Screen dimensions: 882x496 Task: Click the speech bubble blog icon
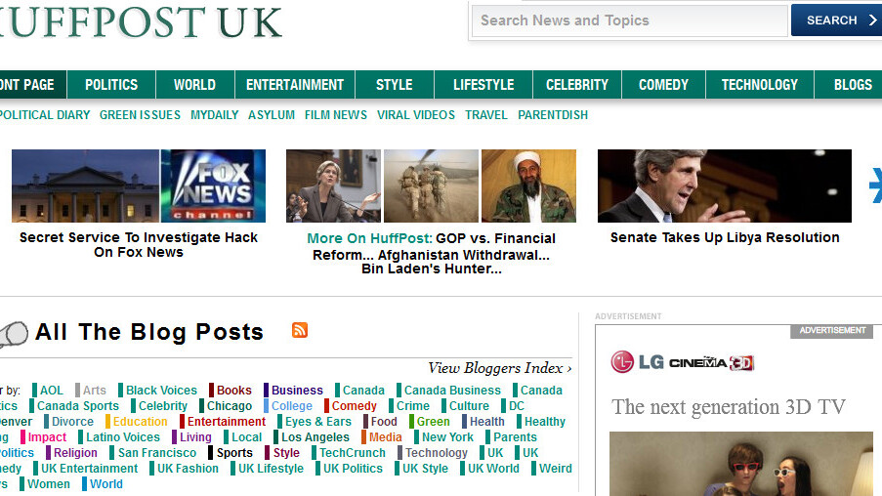click(14, 334)
